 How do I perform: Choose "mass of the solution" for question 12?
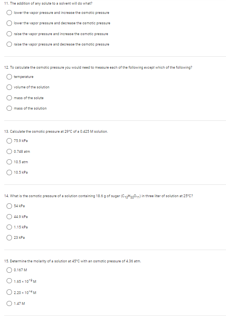click(8, 108)
